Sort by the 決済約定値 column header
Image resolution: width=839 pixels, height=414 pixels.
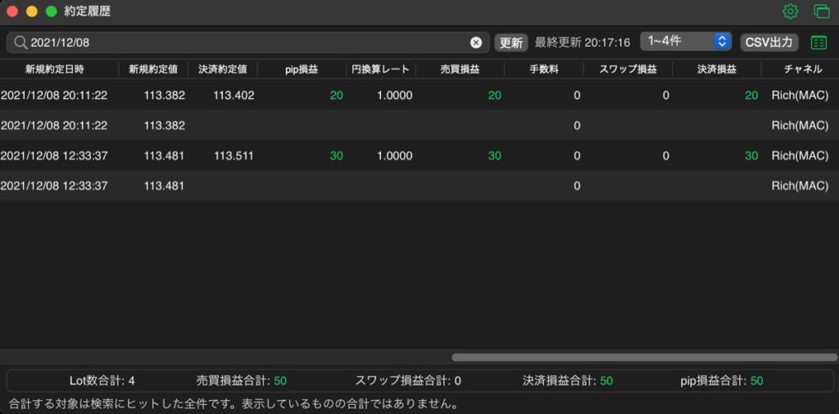point(223,69)
